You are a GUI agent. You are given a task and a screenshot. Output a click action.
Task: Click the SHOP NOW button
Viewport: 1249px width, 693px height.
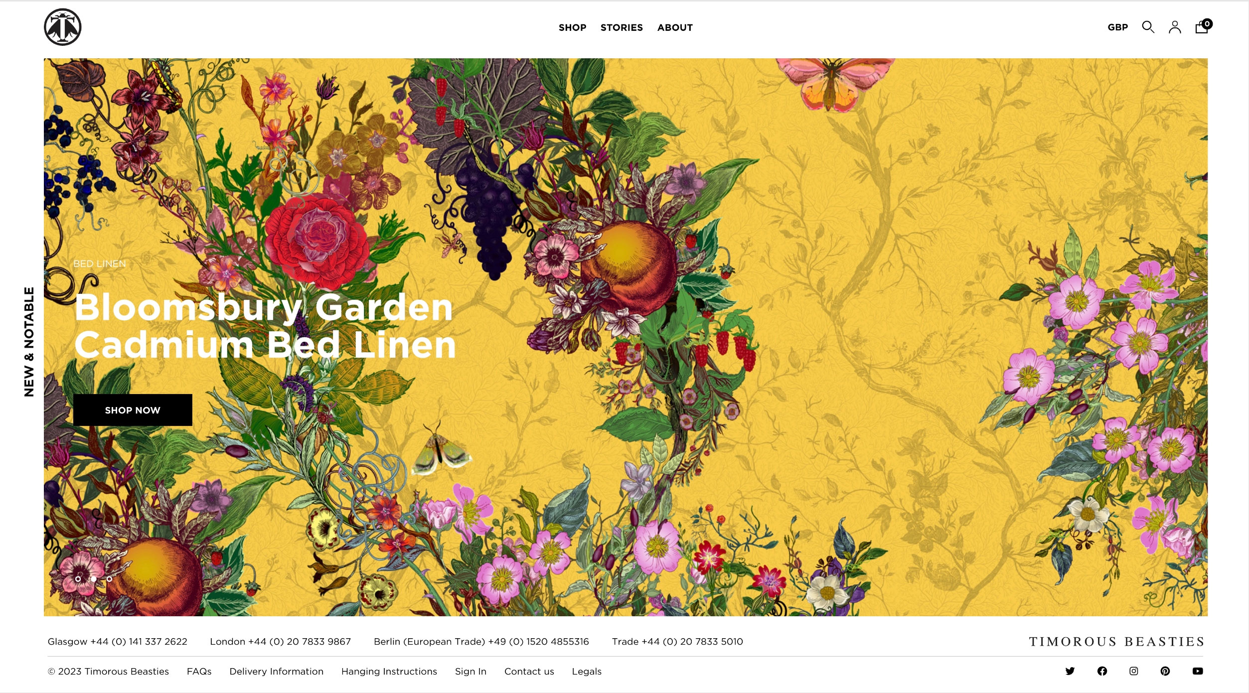pos(133,410)
